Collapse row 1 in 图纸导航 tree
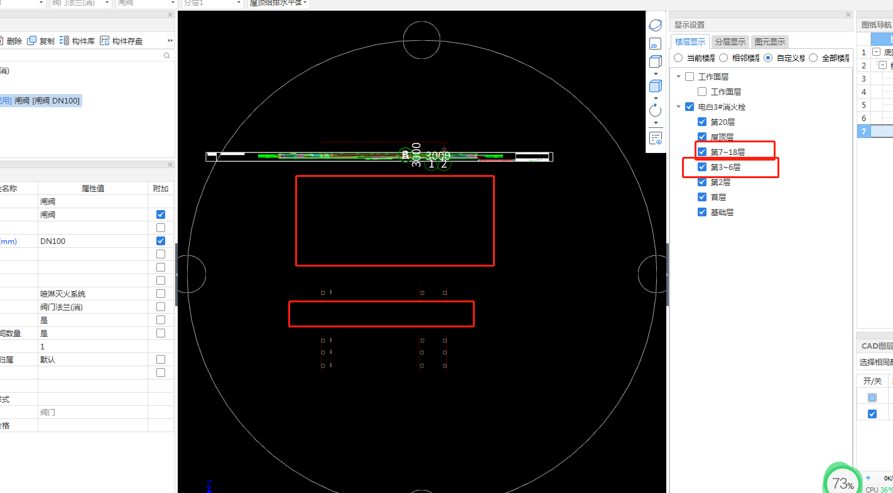This screenshot has height=493, width=893. (x=877, y=53)
